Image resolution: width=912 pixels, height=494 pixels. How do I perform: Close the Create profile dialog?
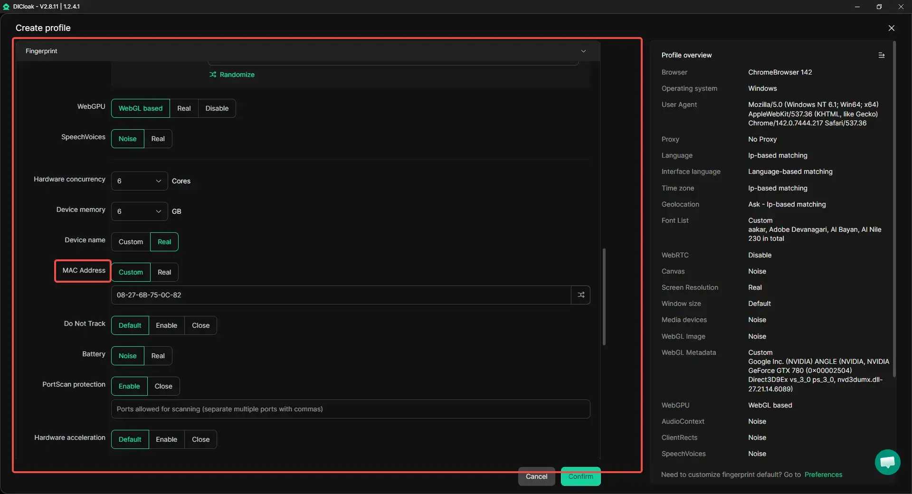891,28
